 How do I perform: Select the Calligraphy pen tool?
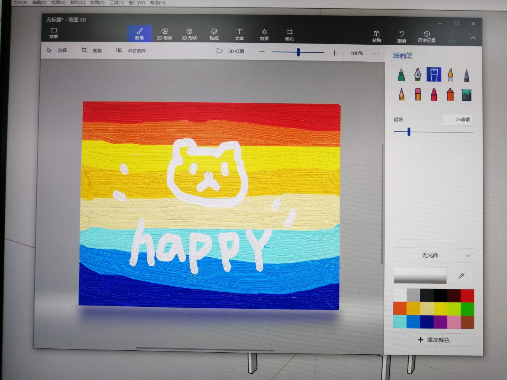[x=417, y=74]
